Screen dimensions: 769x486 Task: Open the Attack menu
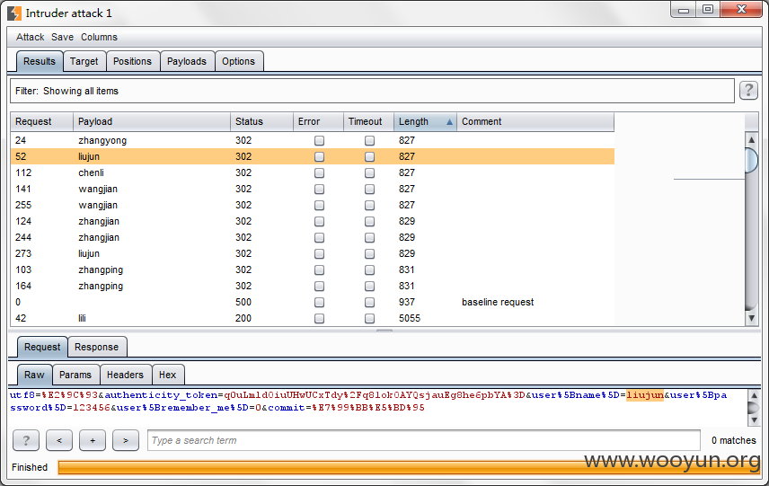point(30,37)
